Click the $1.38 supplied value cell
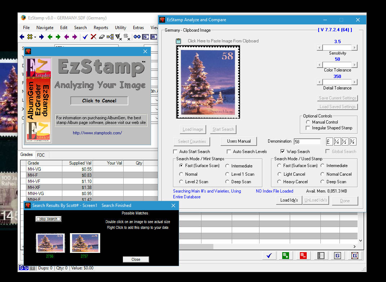 tap(77, 187)
